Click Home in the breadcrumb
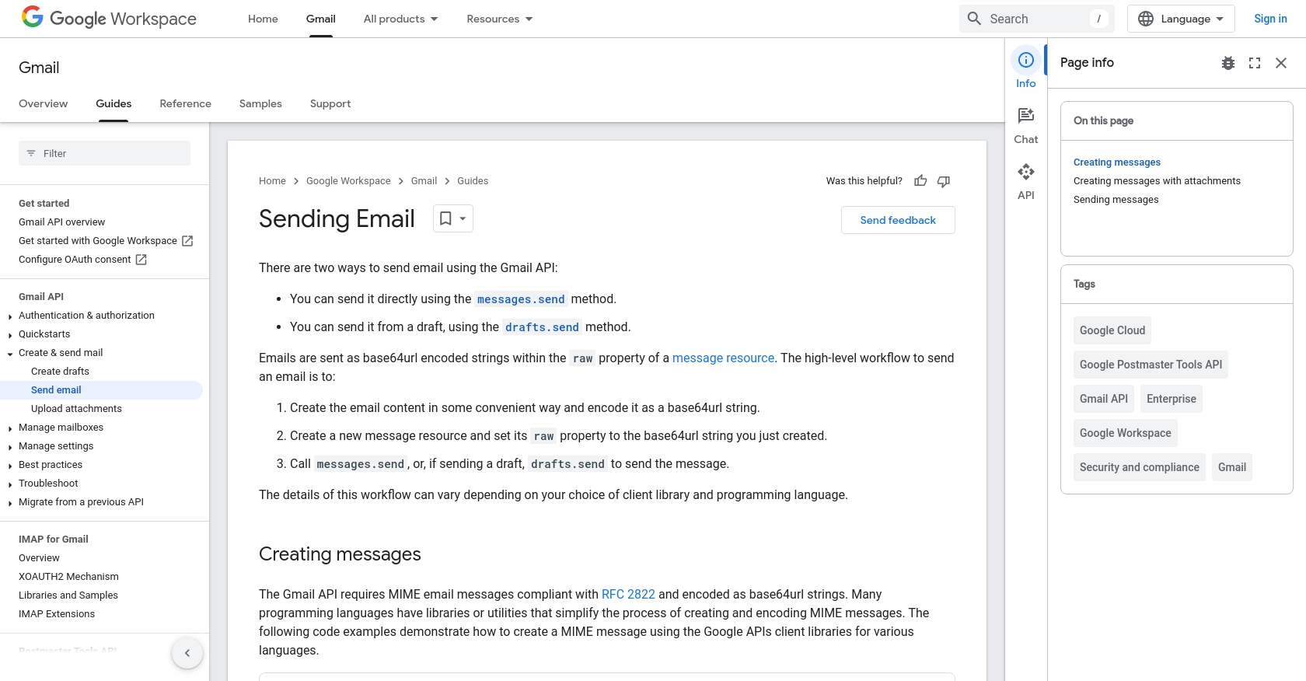Image resolution: width=1306 pixels, height=681 pixels. [x=272, y=181]
